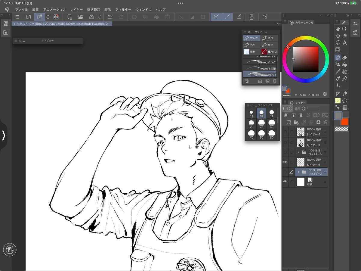This screenshot has height=271, width=361.
Task: Toggle reference layer lighthouse icon
Action: 294,115
